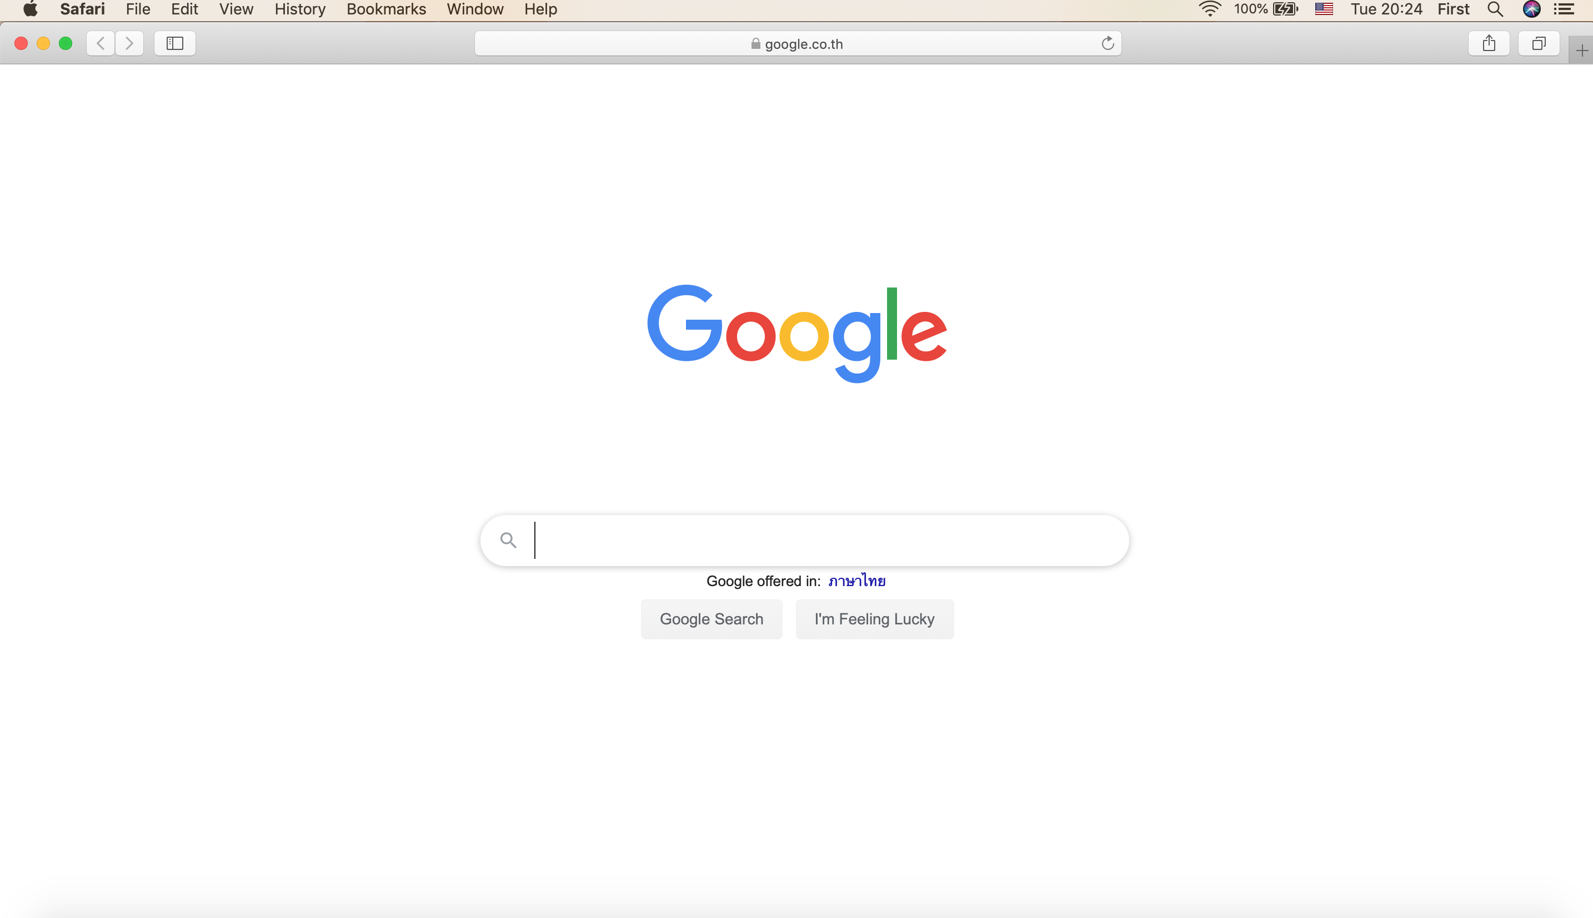
Task: Click the tab overview icon
Action: click(x=1539, y=43)
